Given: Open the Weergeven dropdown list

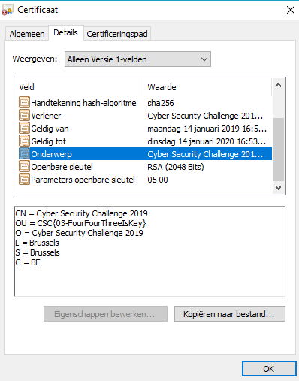Looking at the screenshot, I should click(137, 59).
